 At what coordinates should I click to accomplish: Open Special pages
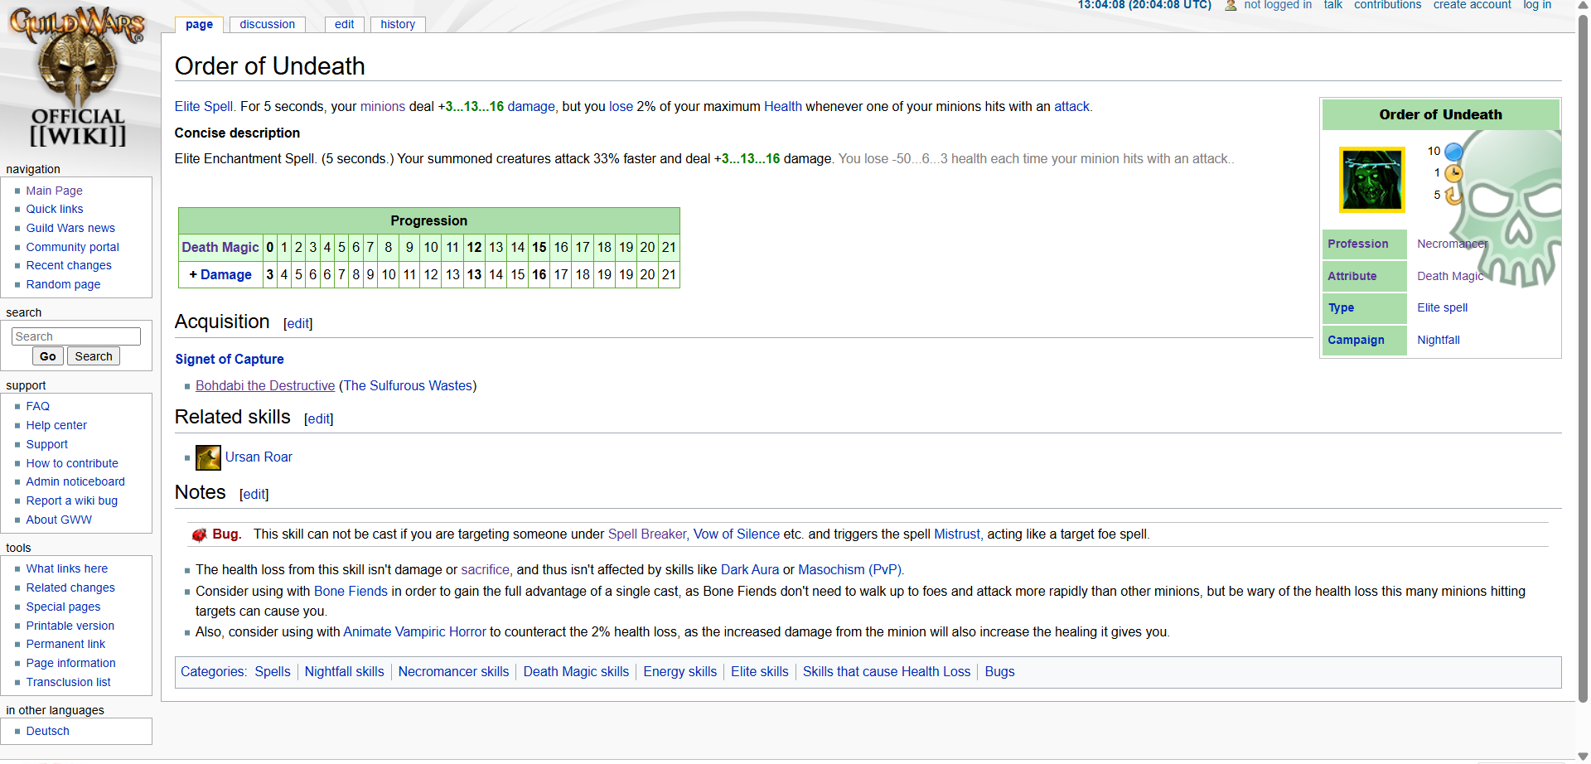point(63,607)
